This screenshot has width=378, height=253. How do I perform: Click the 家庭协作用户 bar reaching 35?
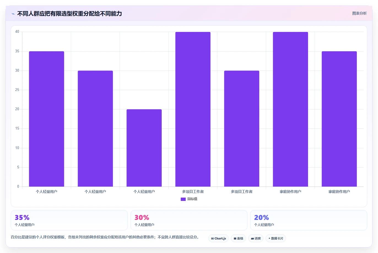(x=339, y=119)
